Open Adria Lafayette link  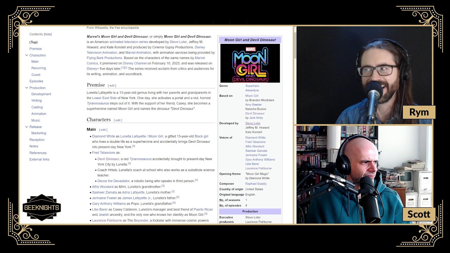(133, 193)
